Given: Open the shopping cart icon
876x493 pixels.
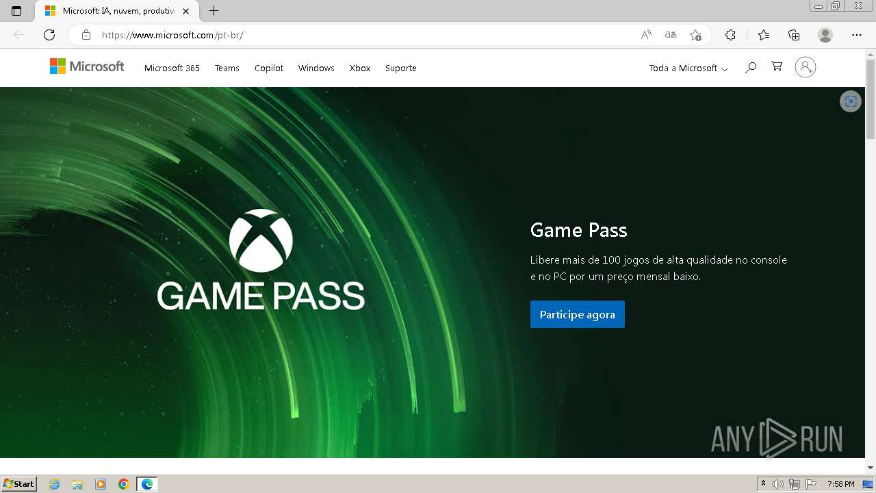Looking at the screenshot, I should [x=777, y=66].
